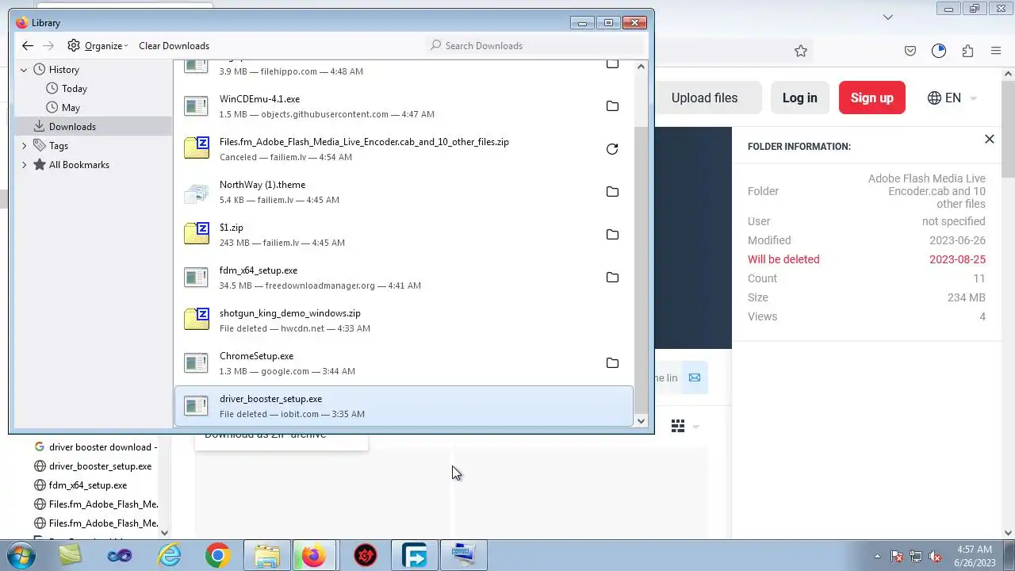Expand the Tags tree node
Screen dimensions: 1015x571
tap(24, 146)
